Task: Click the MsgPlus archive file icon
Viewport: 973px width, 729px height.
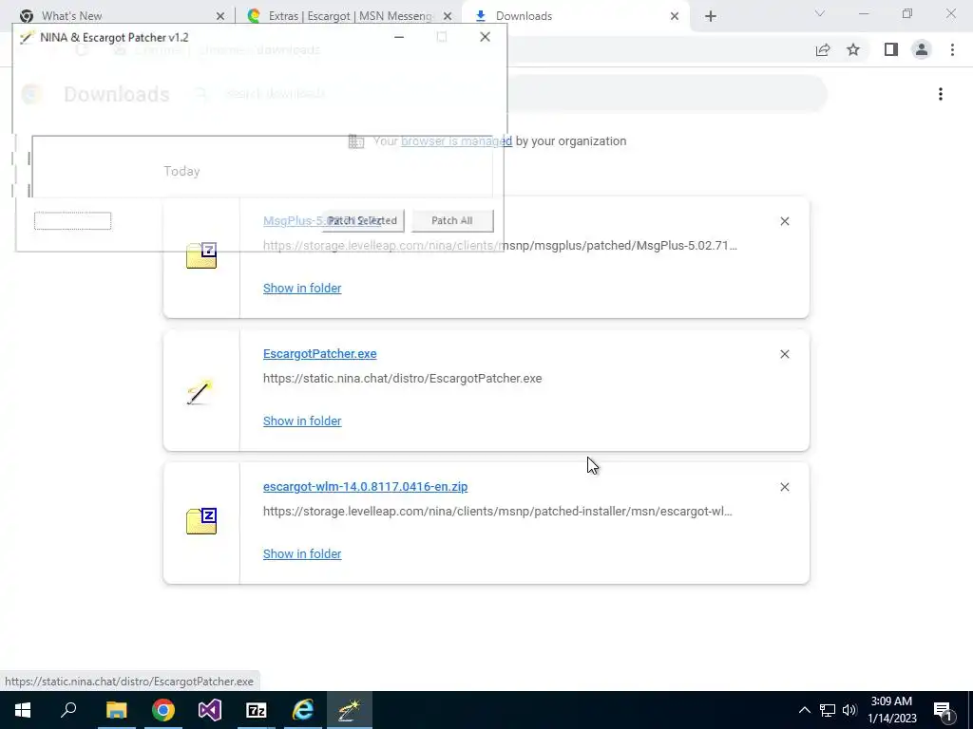Action: click(201, 255)
